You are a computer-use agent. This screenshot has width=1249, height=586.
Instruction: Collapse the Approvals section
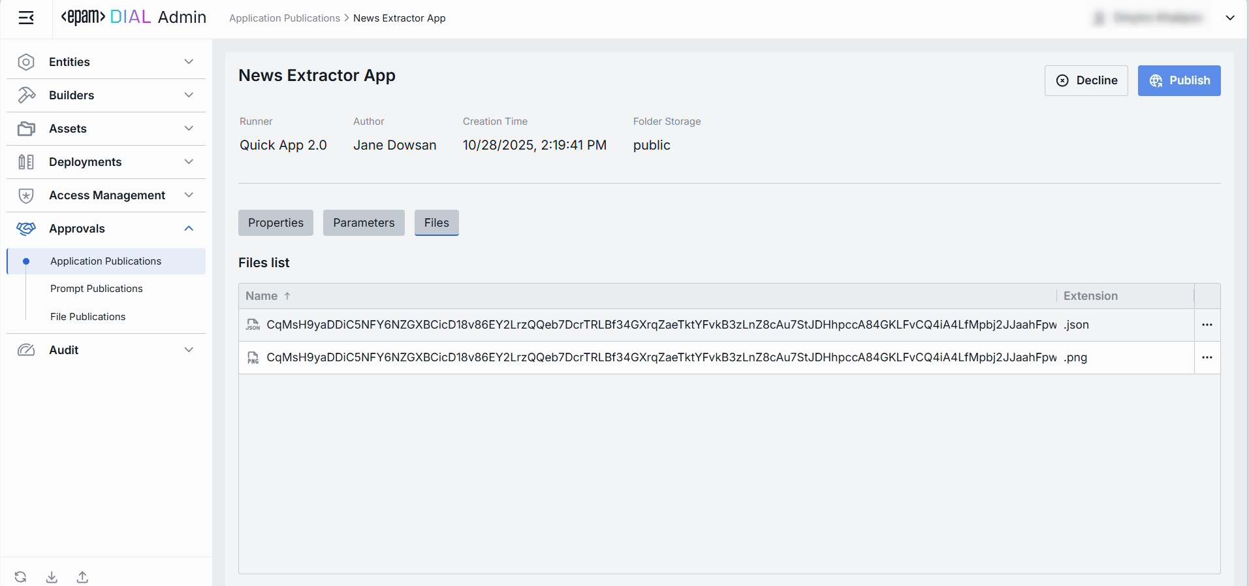[189, 229]
